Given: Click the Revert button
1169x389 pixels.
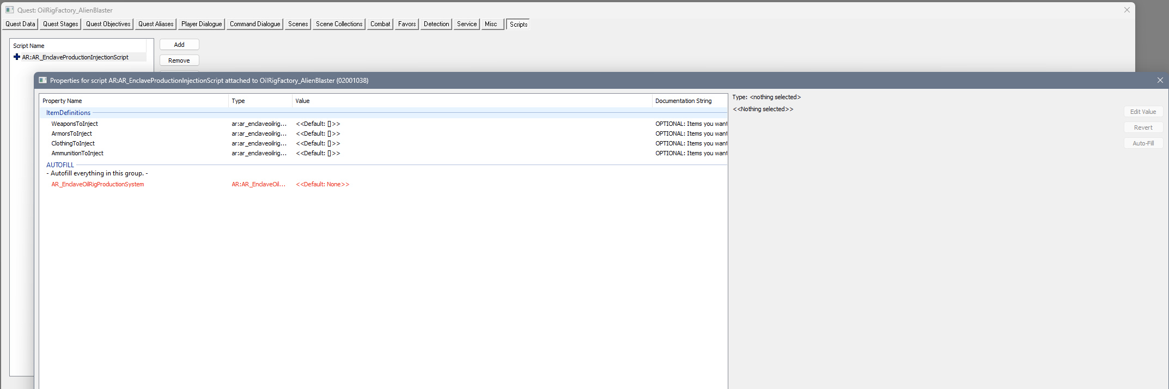Looking at the screenshot, I should pyautogui.click(x=1143, y=127).
